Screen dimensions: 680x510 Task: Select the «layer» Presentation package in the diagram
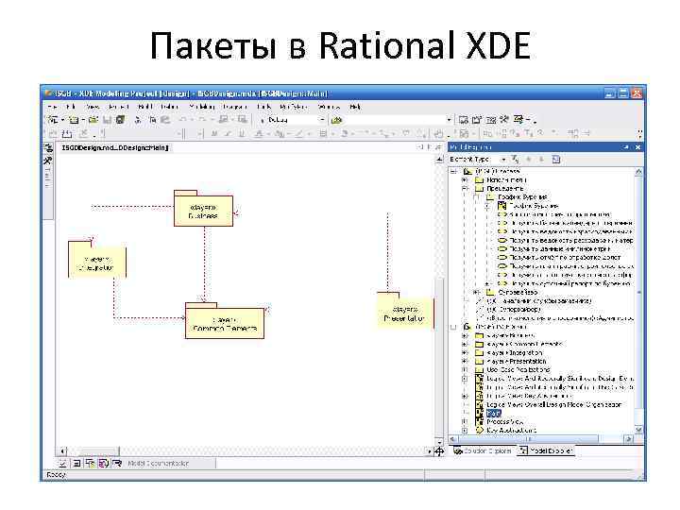coord(405,311)
